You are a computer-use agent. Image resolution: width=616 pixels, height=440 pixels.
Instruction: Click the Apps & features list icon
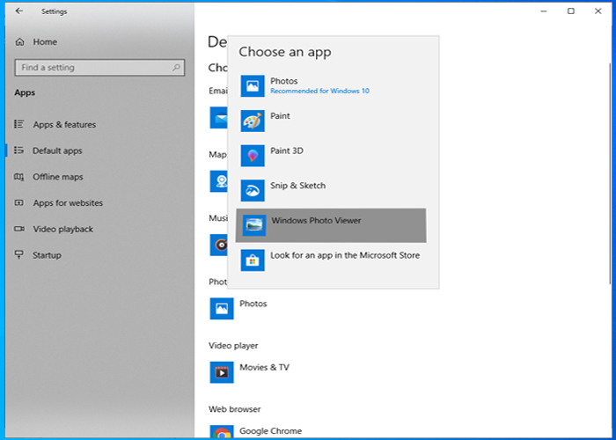18,124
